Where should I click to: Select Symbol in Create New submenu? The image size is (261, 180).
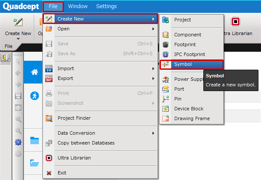point(191,65)
